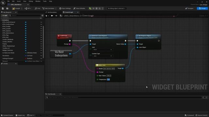The image size is (209, 117).
Task: Select BTN_ConfirmSave in variable list
Action: (8, 24)
